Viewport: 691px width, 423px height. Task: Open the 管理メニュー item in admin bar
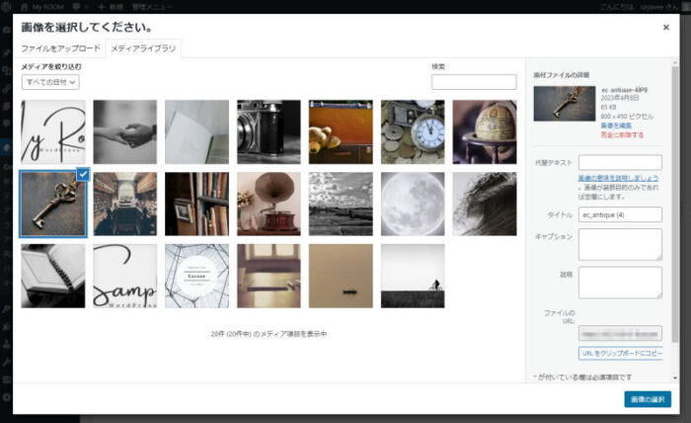pyautogui.click(x=152, y=7)
